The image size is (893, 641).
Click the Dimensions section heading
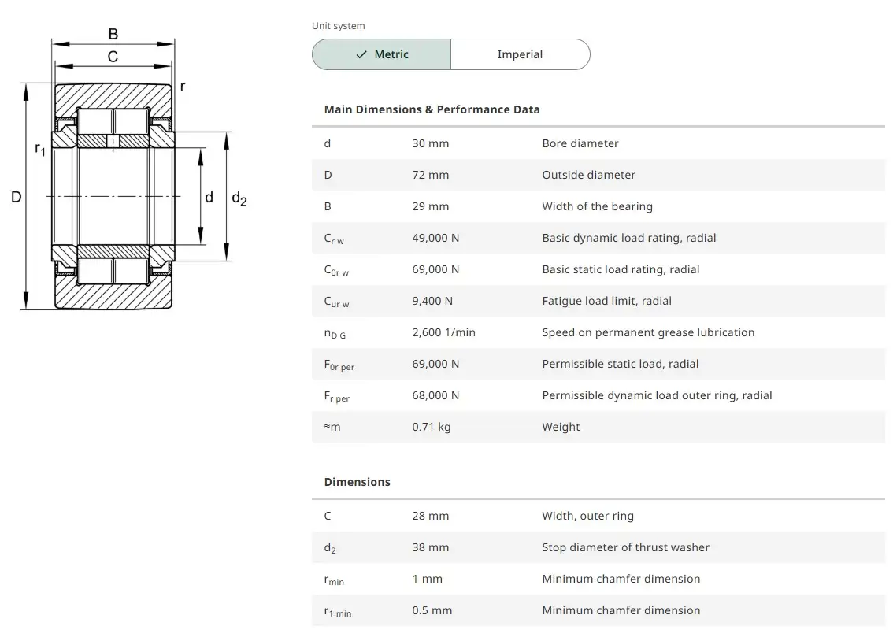357,482
